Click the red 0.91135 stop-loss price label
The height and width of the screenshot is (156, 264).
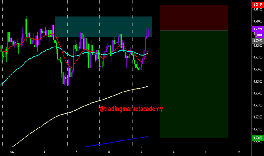[x=257, y=5]
